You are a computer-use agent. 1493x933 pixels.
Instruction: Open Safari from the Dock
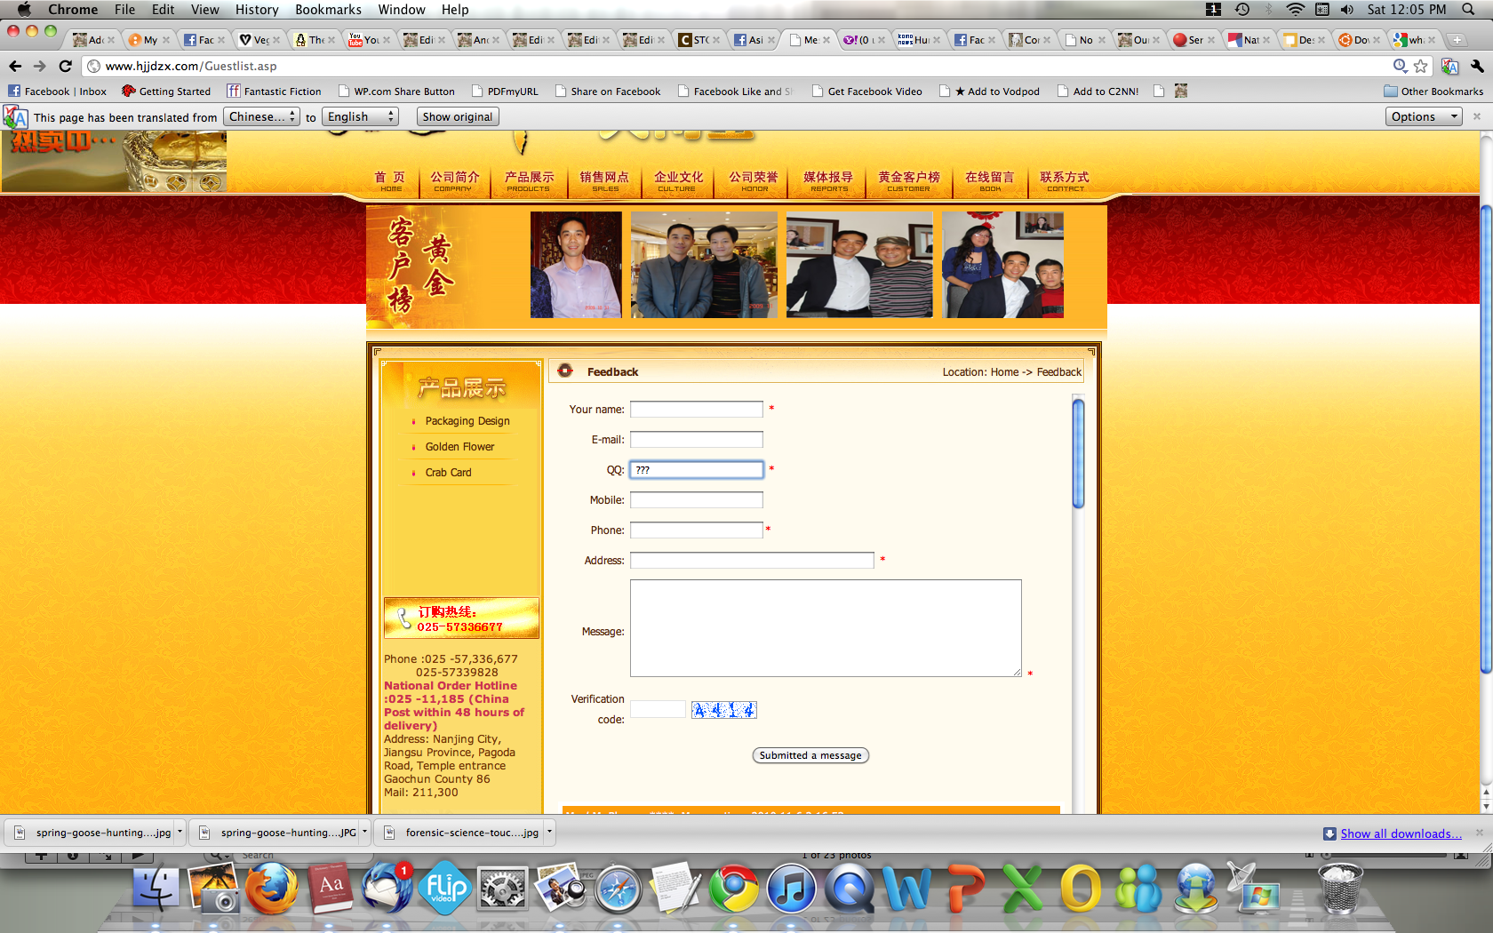click(618, 889)
